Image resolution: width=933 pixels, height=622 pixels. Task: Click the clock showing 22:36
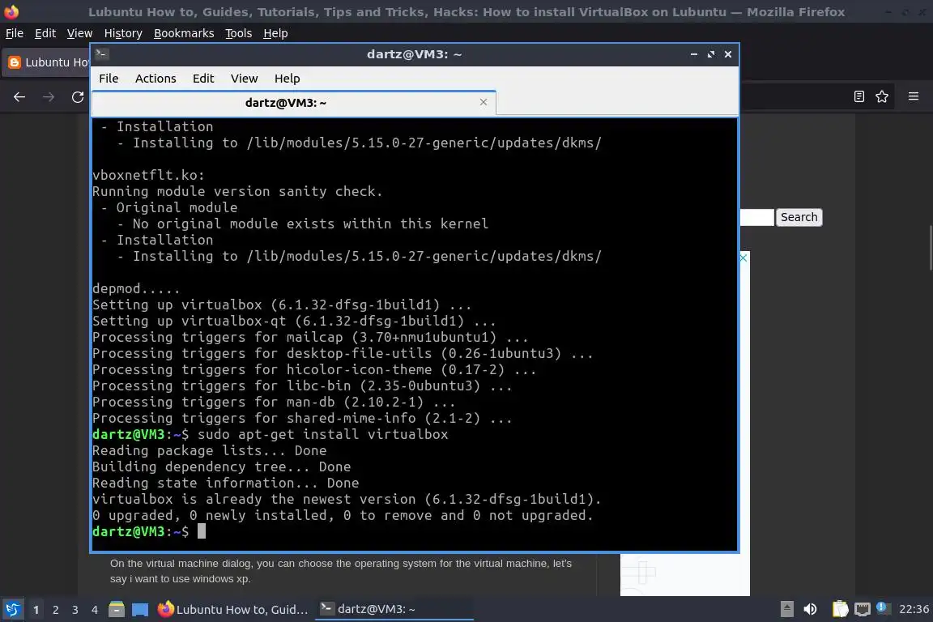tap(914, 609)
